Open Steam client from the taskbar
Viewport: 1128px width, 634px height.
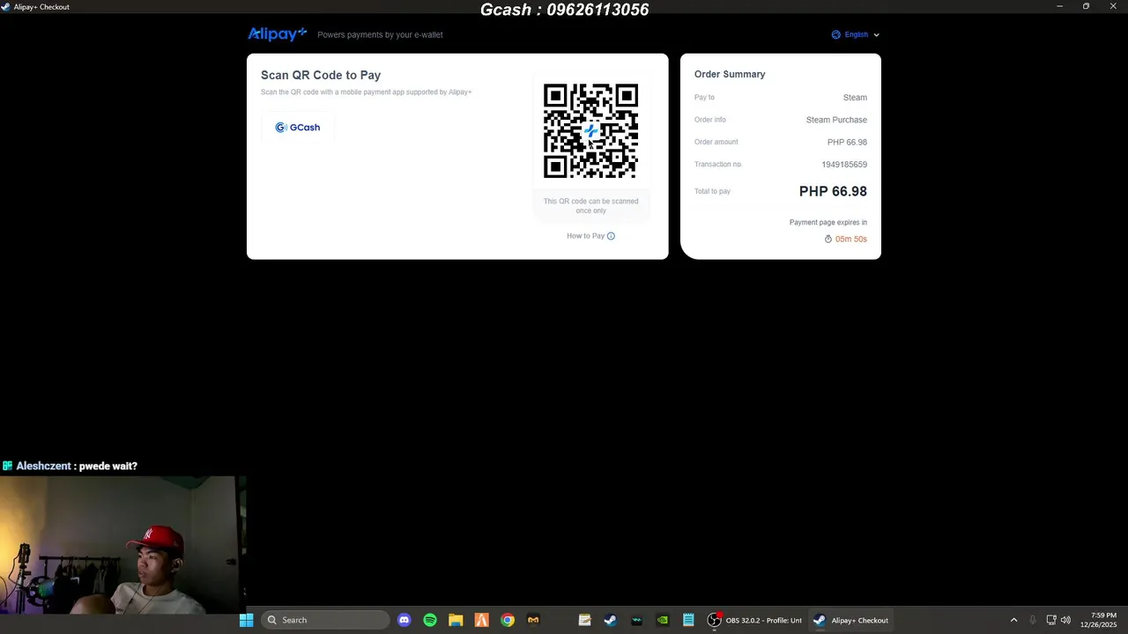pos(610,620)
